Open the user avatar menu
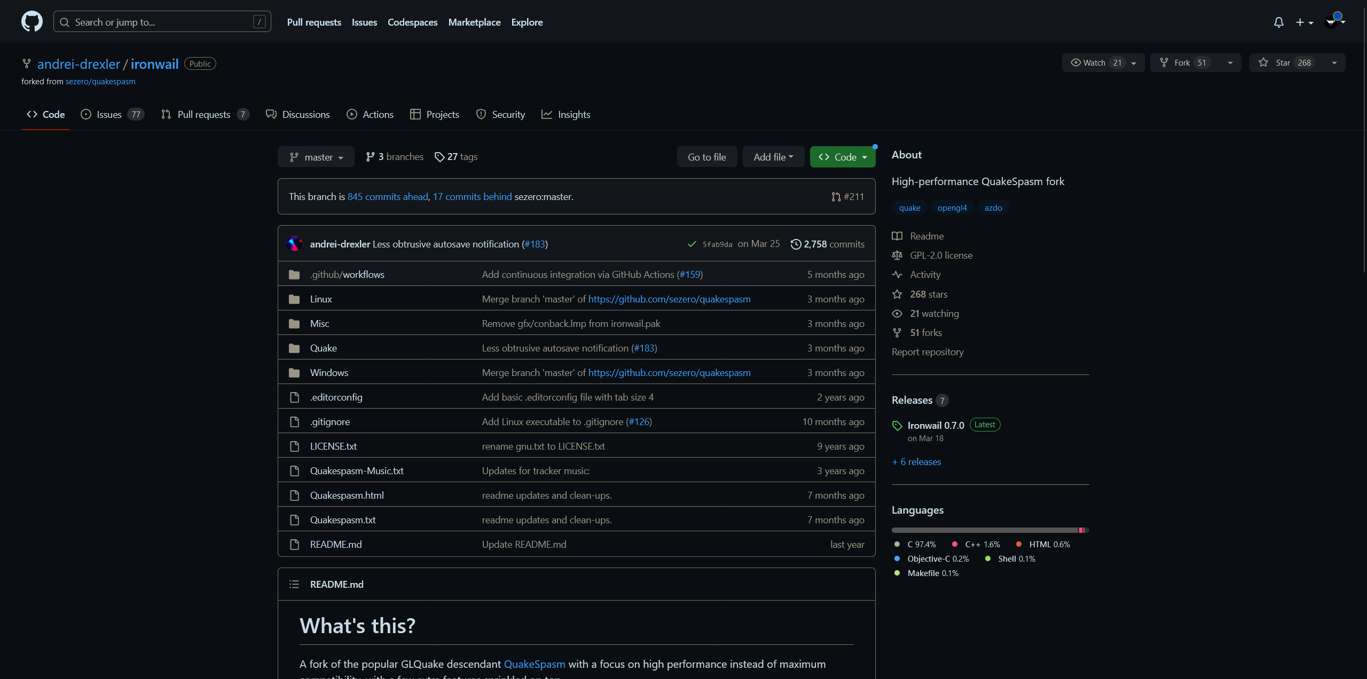The width and height of the screenshot is (1367, 679). [x=1334, y=21]
